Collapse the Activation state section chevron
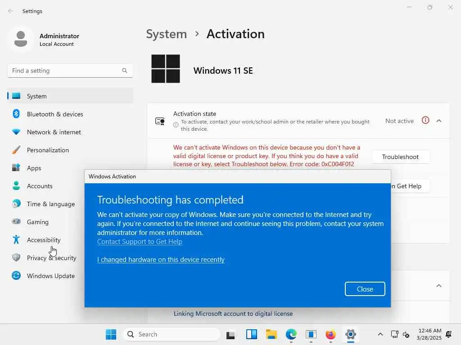This screenshot has height=345, width=461. pyautogui.click(x=439, y=121)
